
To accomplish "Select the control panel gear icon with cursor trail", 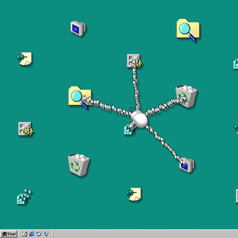I will coord(135,61).
